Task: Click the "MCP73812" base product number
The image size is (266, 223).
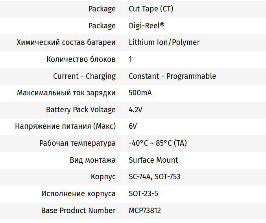Action: point(144,210)
